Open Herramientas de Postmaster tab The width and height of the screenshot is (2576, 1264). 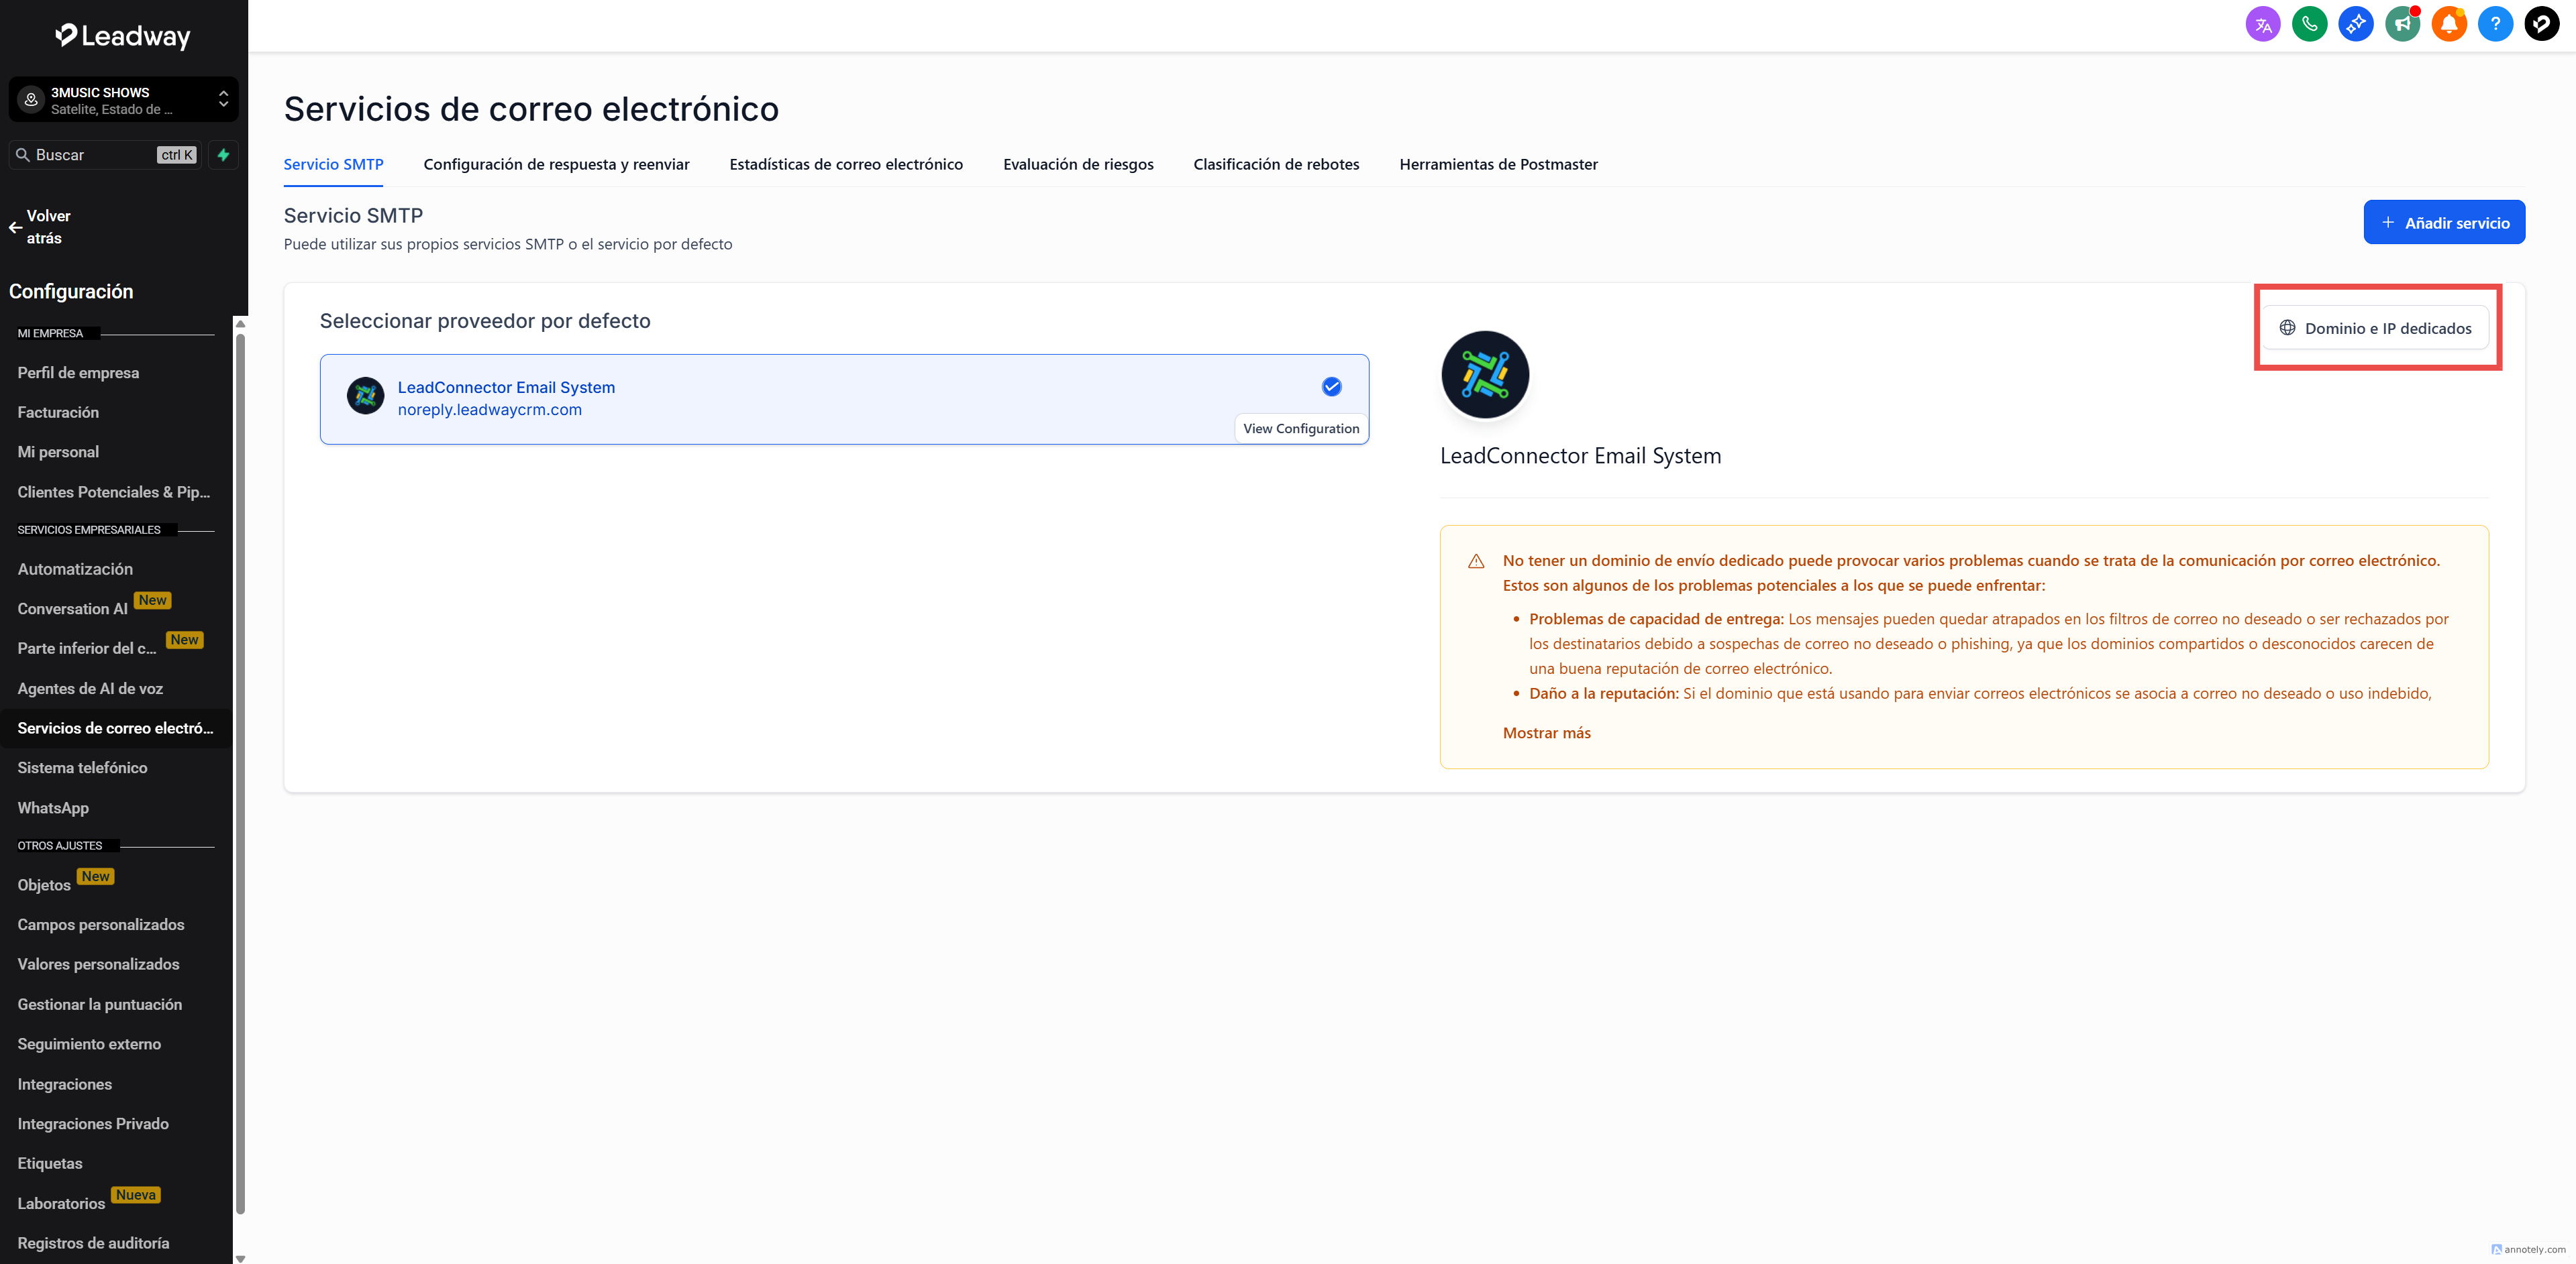click(x=1498, y=164)
